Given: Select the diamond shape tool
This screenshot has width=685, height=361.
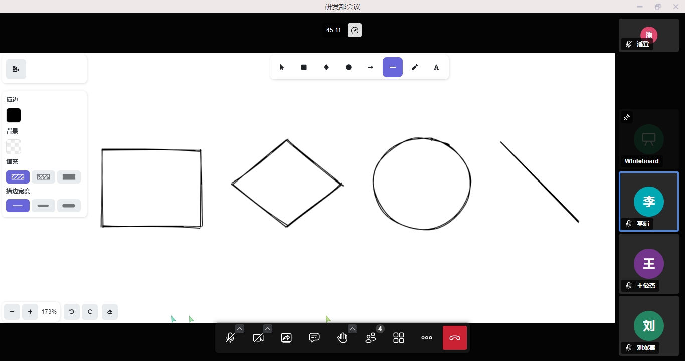Looking at the screenshot, I should pyautogui.click(x=326, y=67).
